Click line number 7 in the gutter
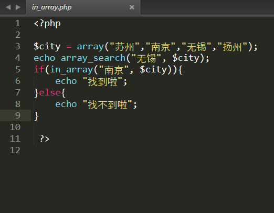 pos(18,92)
